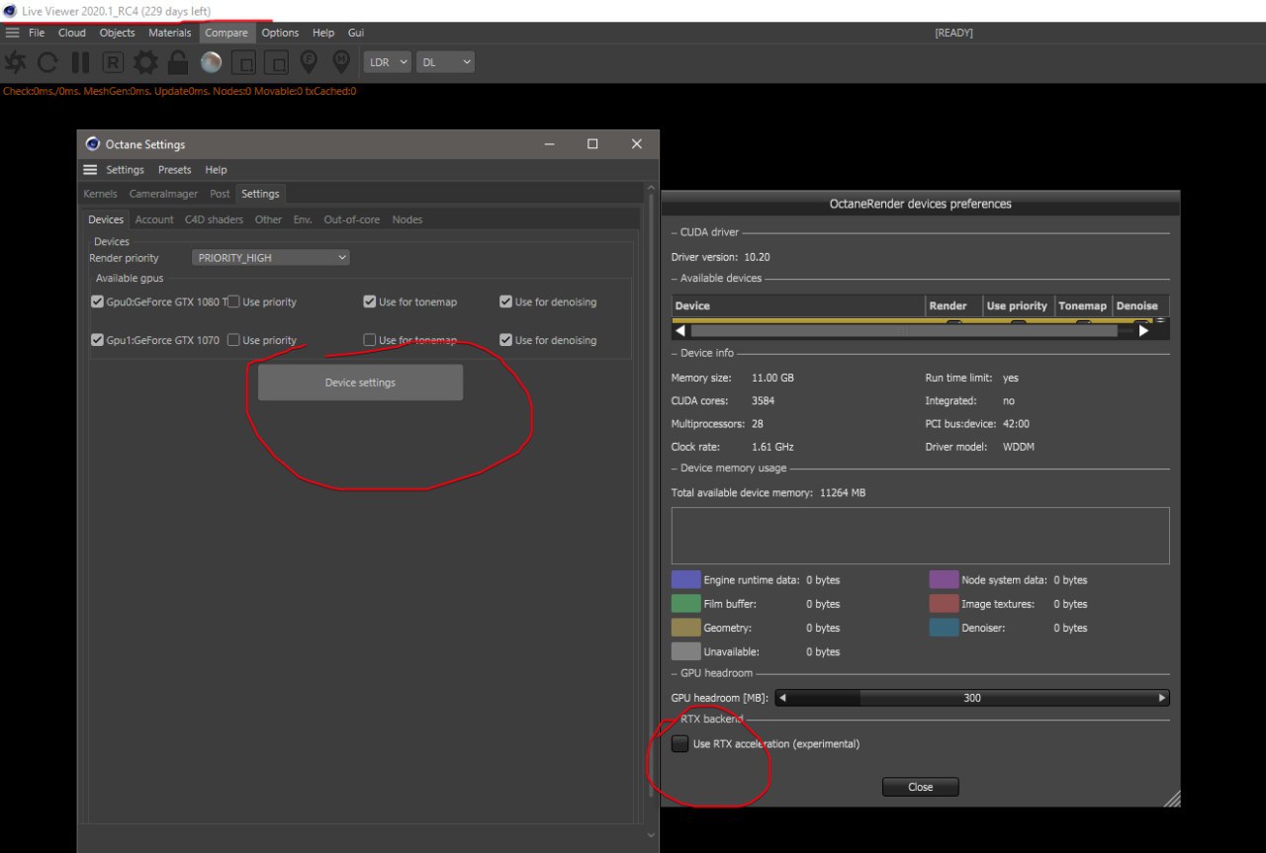Decrease GPU headroom with left arrow
The image size is (1266, 853).
[x=782, y=698]
